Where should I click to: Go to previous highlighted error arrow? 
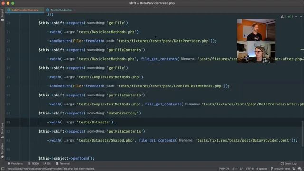pos(296,17)
